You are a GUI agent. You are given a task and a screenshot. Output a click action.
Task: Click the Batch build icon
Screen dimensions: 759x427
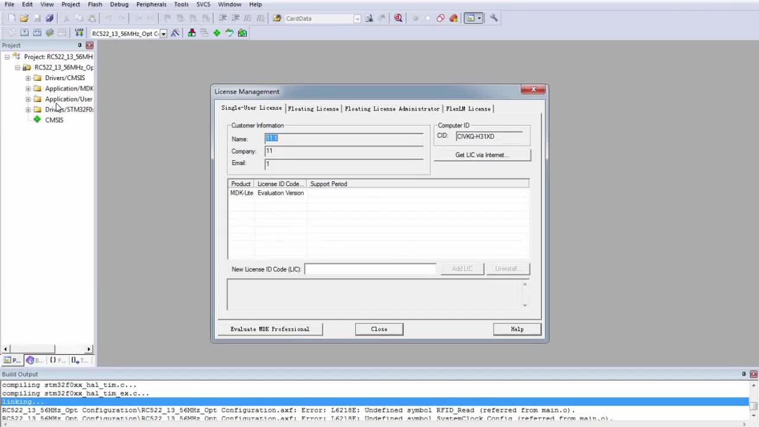(x=50, y=33)
